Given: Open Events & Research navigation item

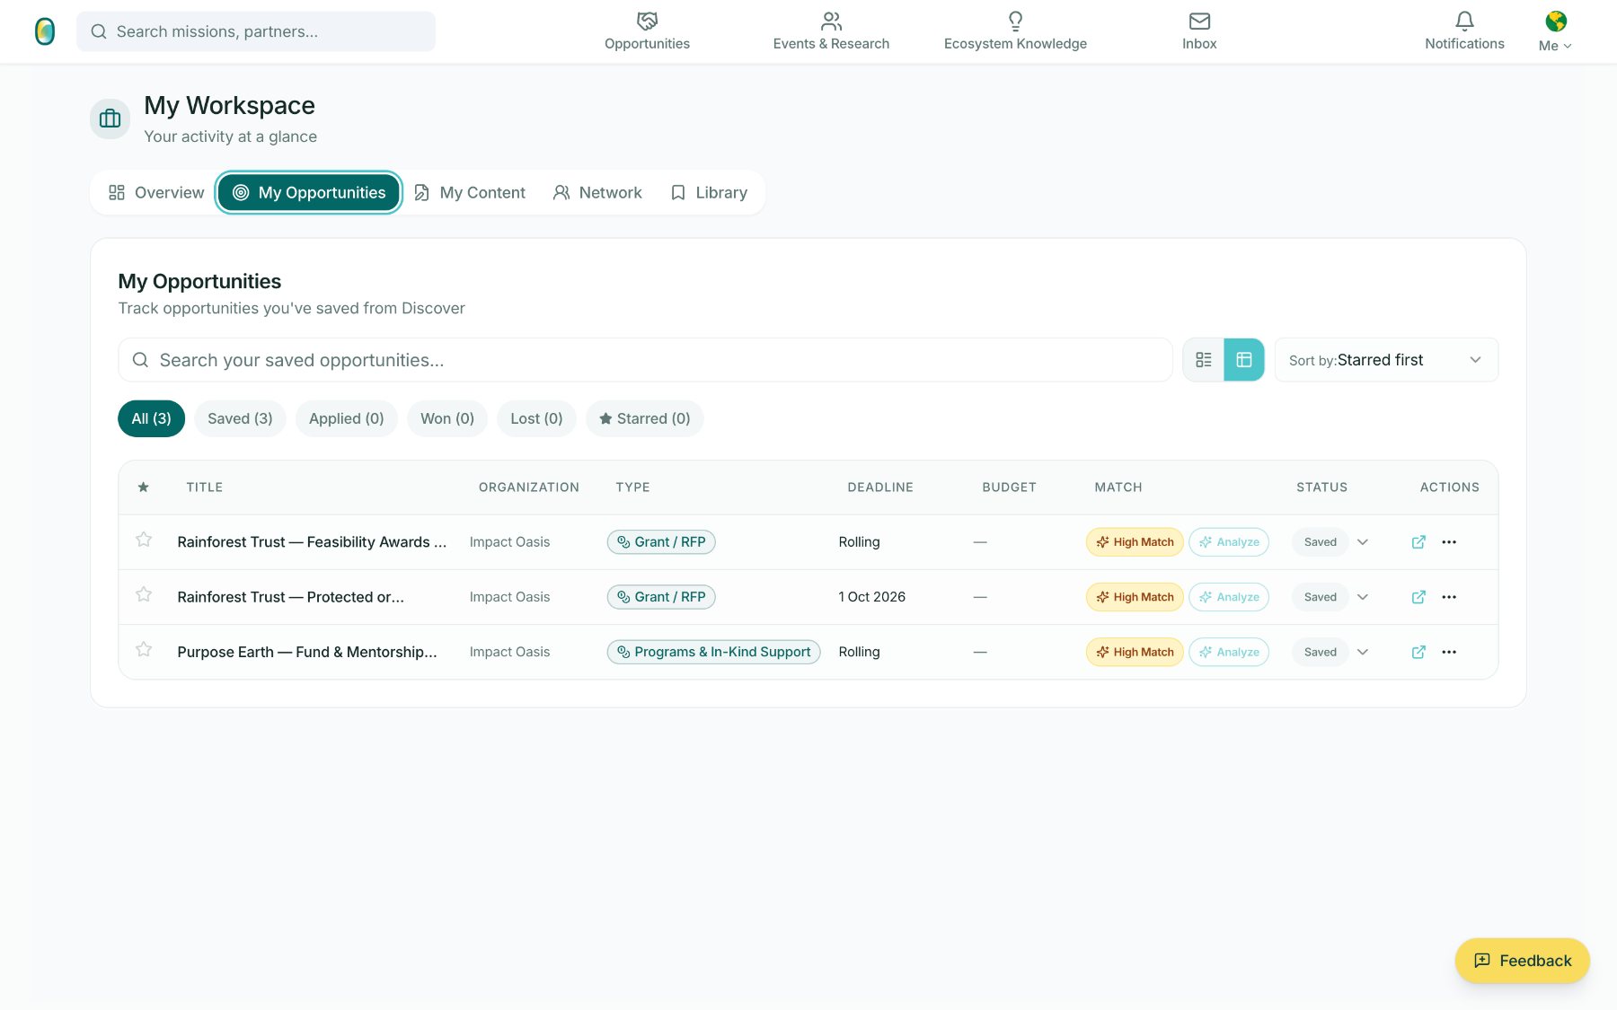Looking at the screenshot, I should click(x=831, y=31).
